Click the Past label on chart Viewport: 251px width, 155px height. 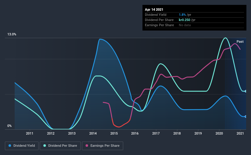(x=240, y=41)
